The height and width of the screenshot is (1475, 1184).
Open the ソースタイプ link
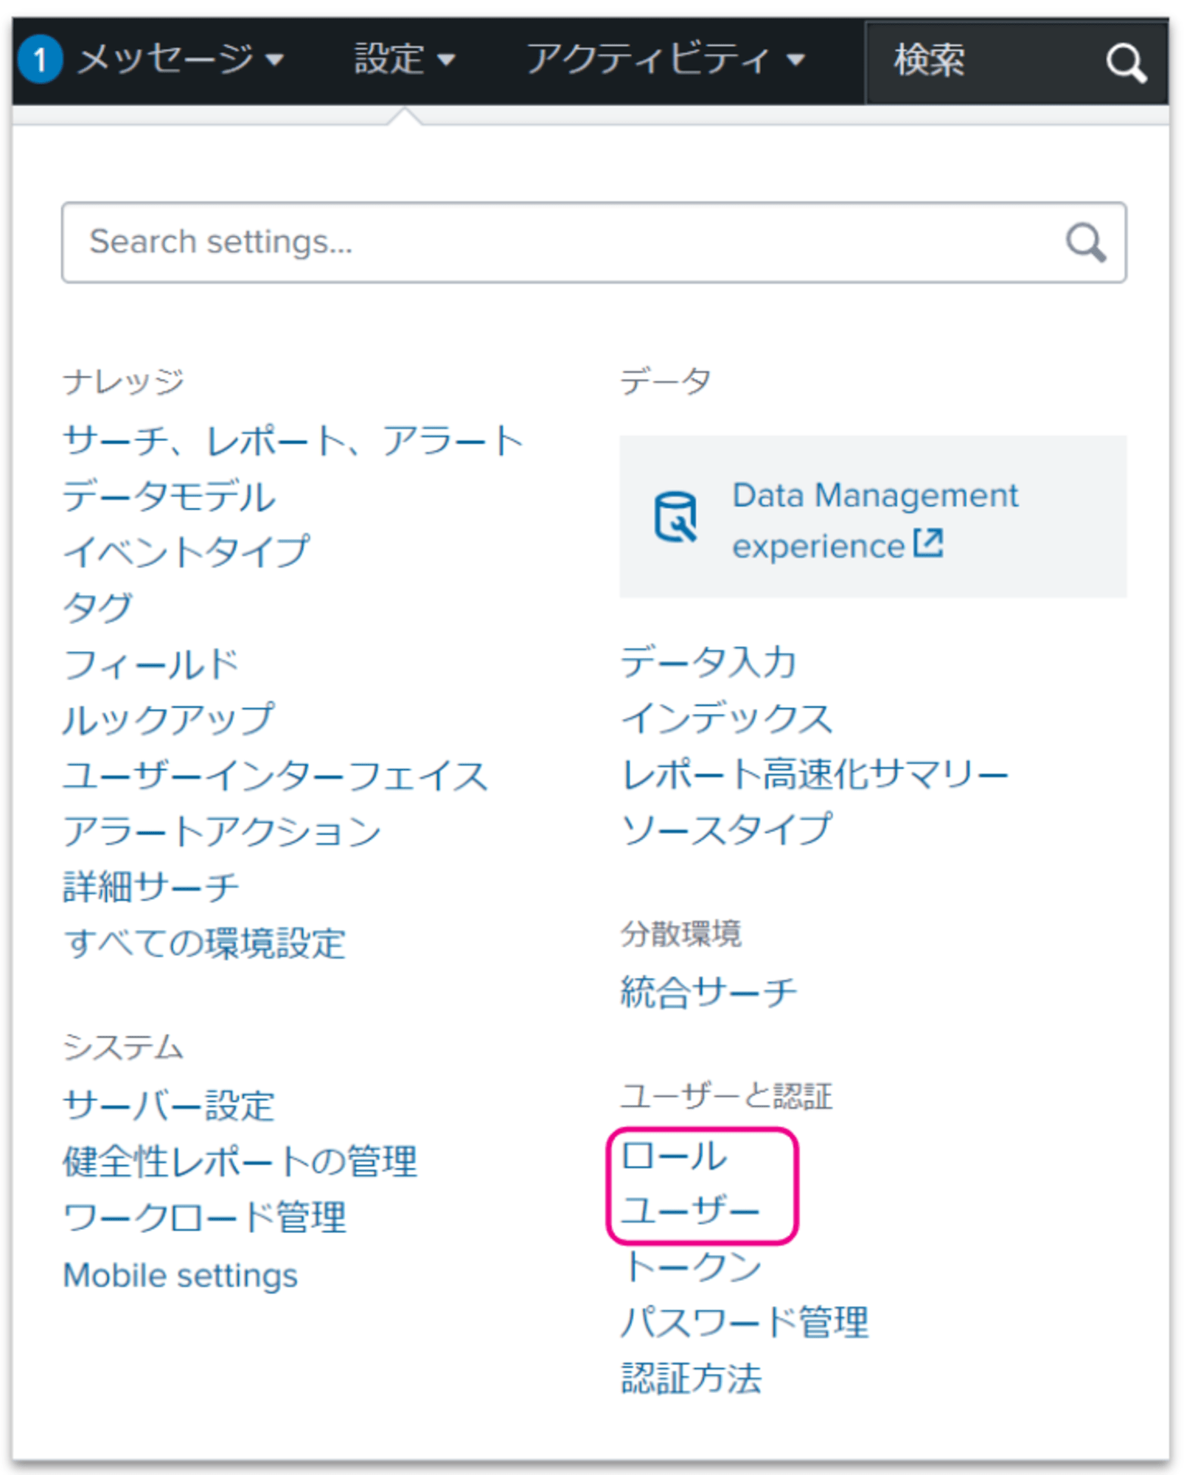(x=726, y=828)
